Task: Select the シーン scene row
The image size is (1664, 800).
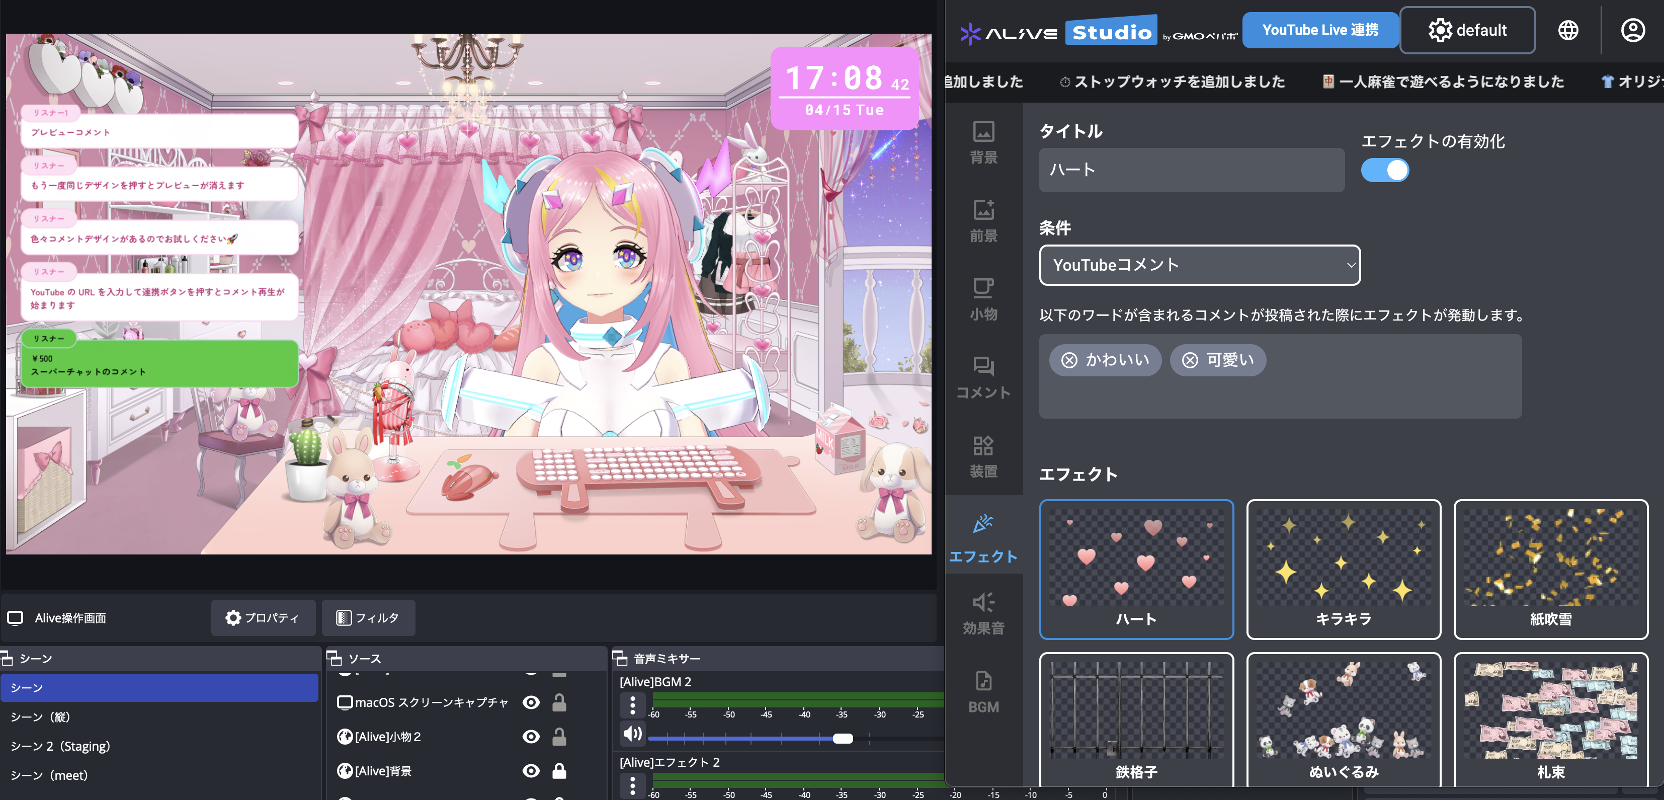Action: [159, 688]
